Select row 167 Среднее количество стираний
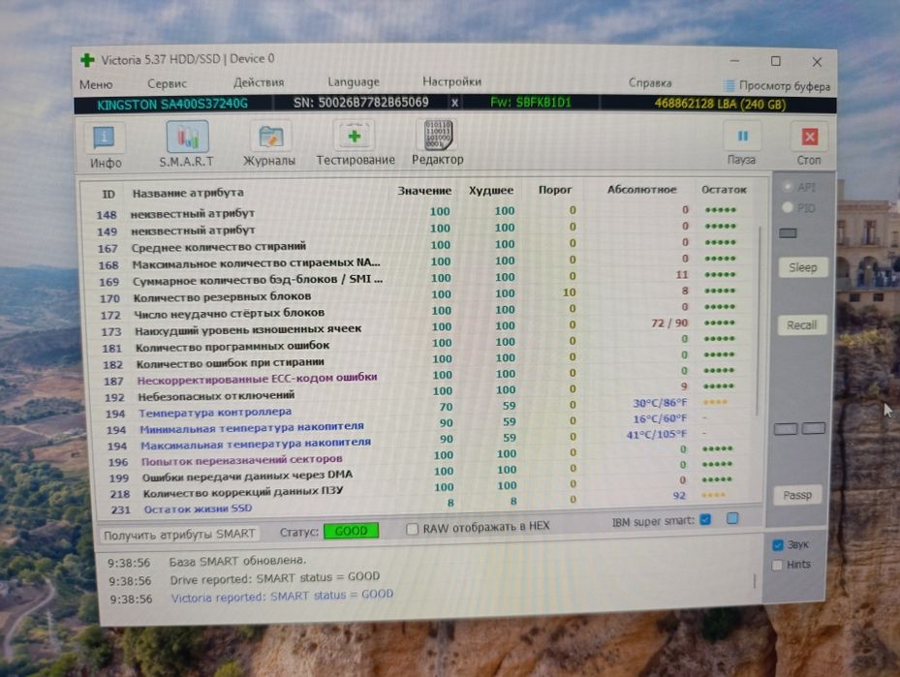900x677 pixels. [x=417, y=246]
